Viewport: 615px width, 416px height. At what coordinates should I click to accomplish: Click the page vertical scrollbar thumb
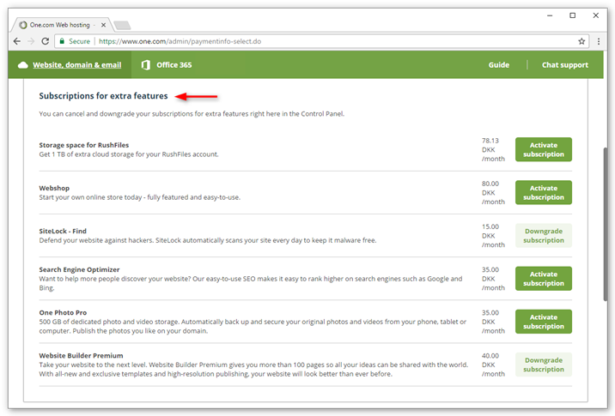pos(606,224)
